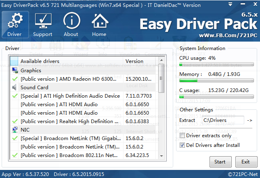This screenshot has height=178, width=260.
Task: Uncheck Special Broadcom NetLink Gigabit driver
Action: (x=15, y=138)
